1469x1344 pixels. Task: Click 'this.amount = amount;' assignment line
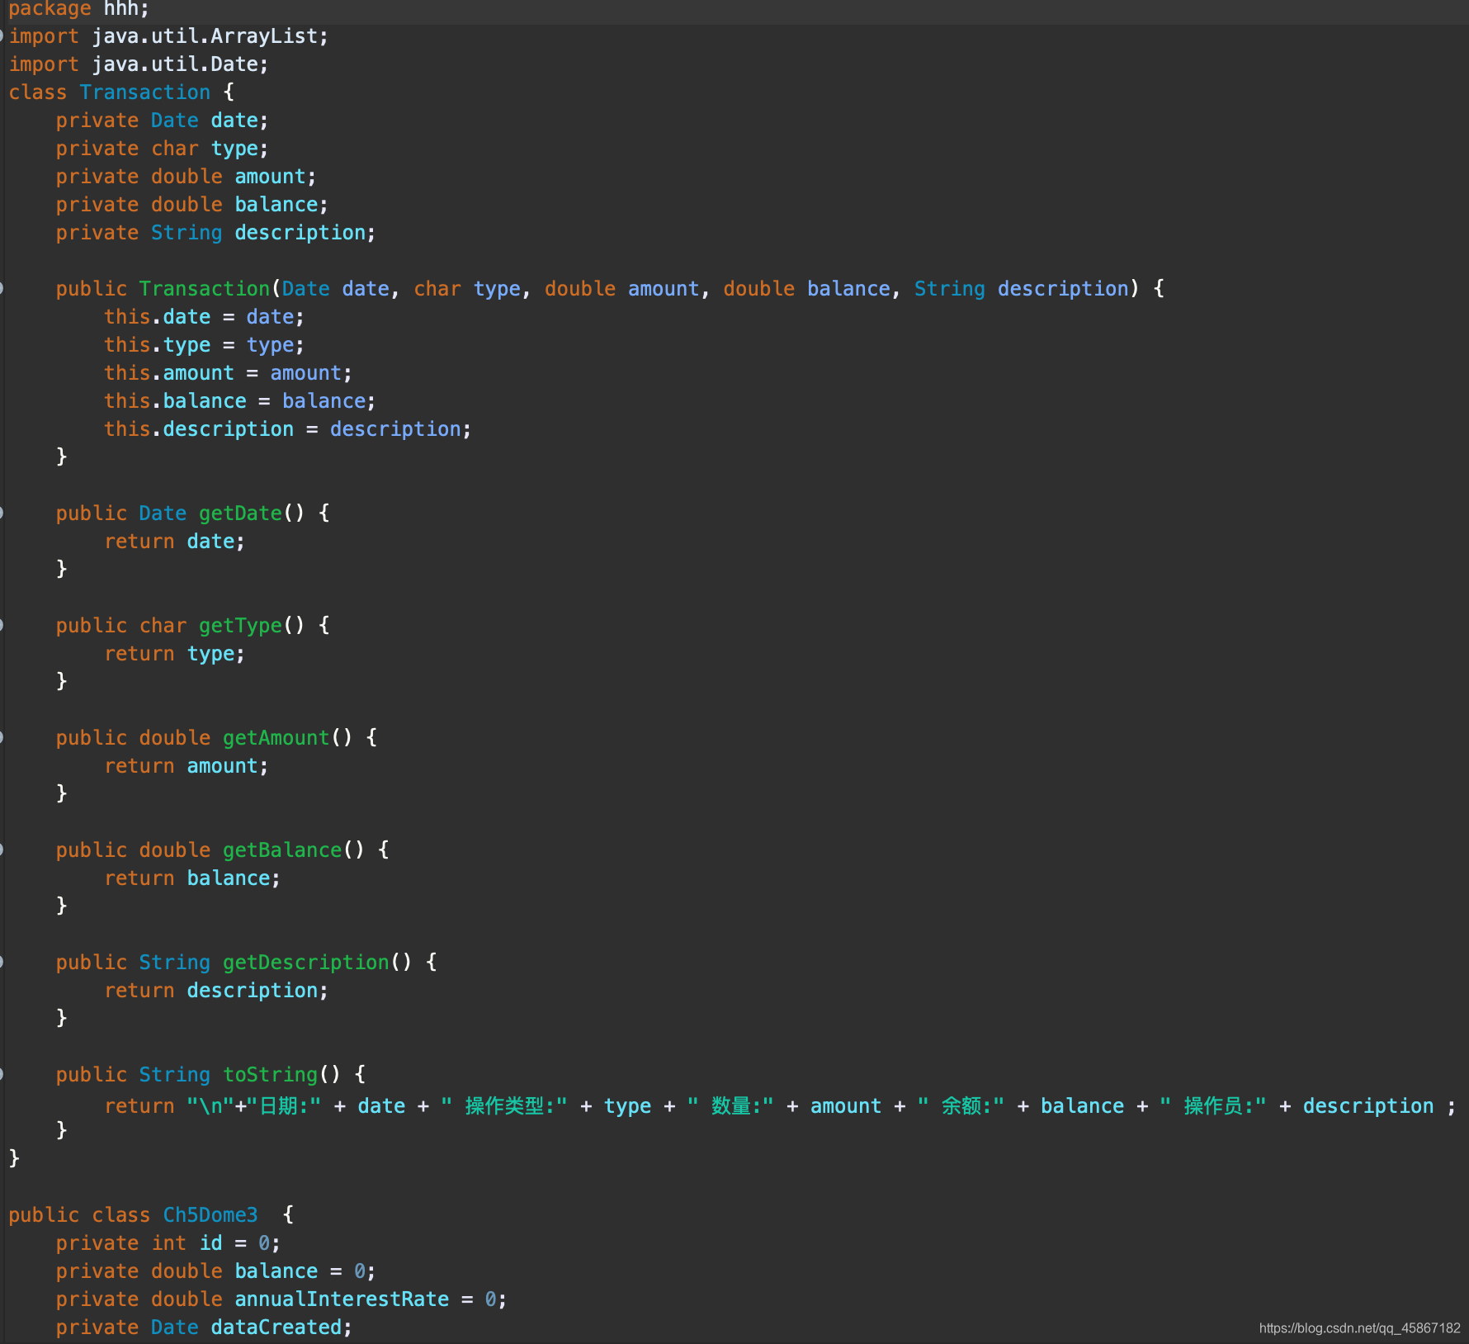[228, 373]
